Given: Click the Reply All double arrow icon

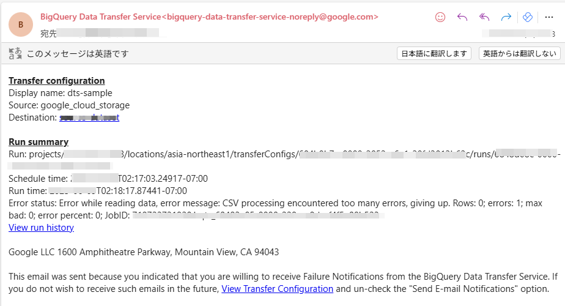Looking at the screenshot, I should [x=484, y=17].
